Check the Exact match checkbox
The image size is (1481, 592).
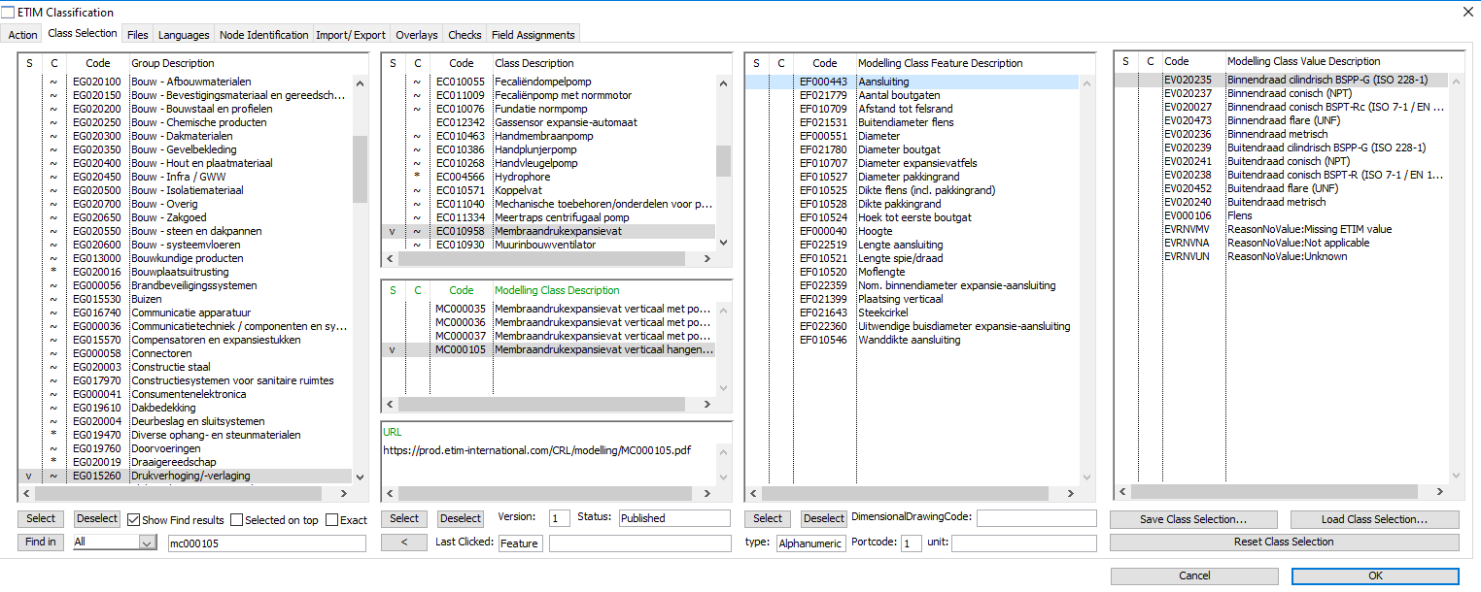tap(332, 520)
